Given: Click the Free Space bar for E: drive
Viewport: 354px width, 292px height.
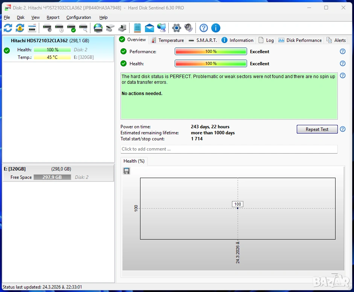Looking at the screenshot, I should (x=52, y=177).
